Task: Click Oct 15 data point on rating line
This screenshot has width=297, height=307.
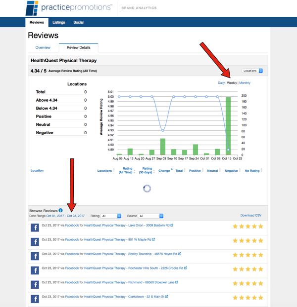Action: pos(228,150)
